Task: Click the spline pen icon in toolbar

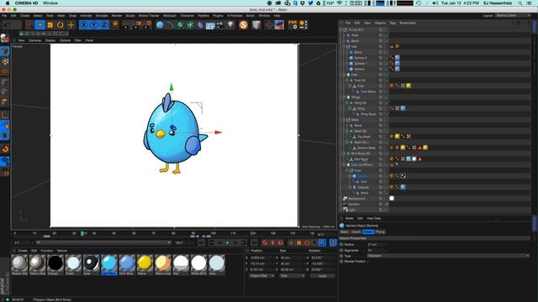Action: point(170,24)
